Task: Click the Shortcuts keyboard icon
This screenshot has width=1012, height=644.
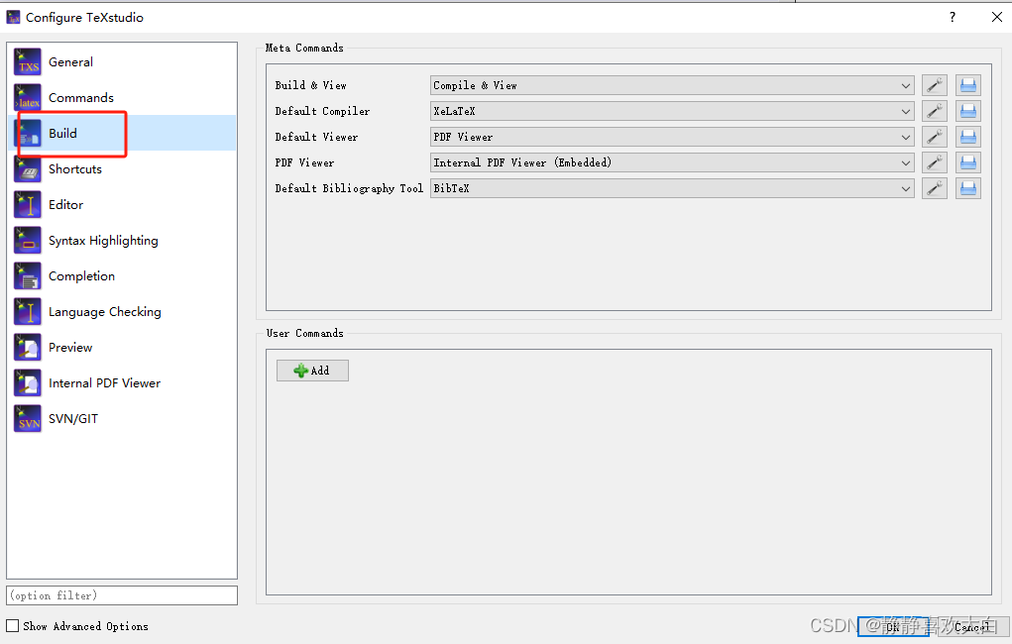Action: [27, 169]
